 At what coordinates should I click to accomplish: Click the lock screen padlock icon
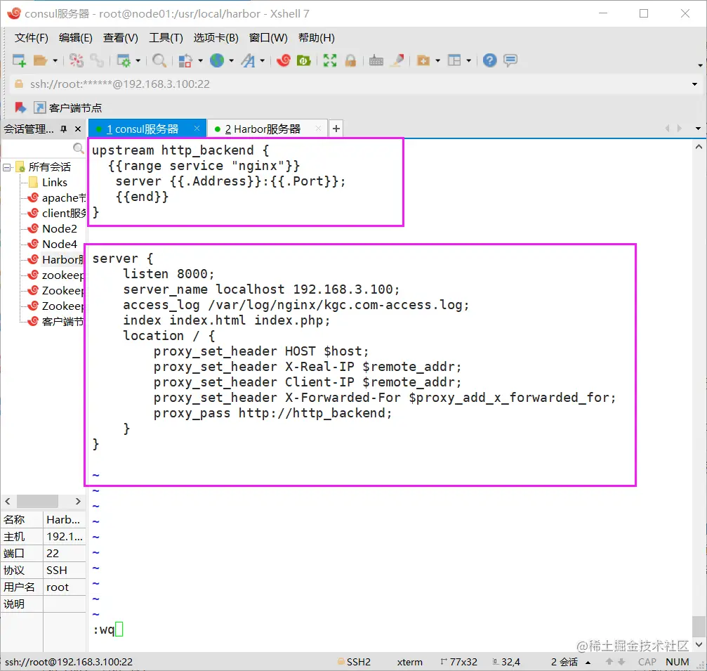click(350, 60)
